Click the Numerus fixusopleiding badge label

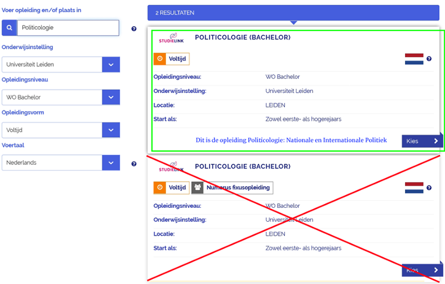coord(238,187)
